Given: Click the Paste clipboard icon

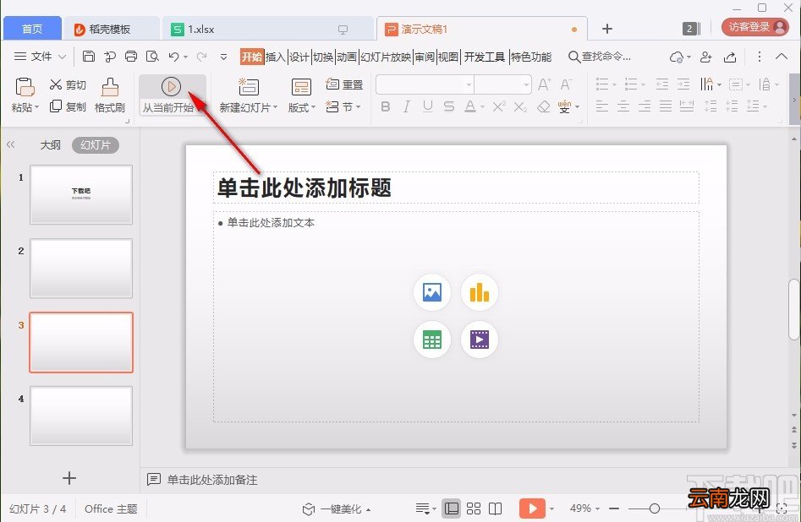Looking at the screenshot, I should click(x=25, y=87).
